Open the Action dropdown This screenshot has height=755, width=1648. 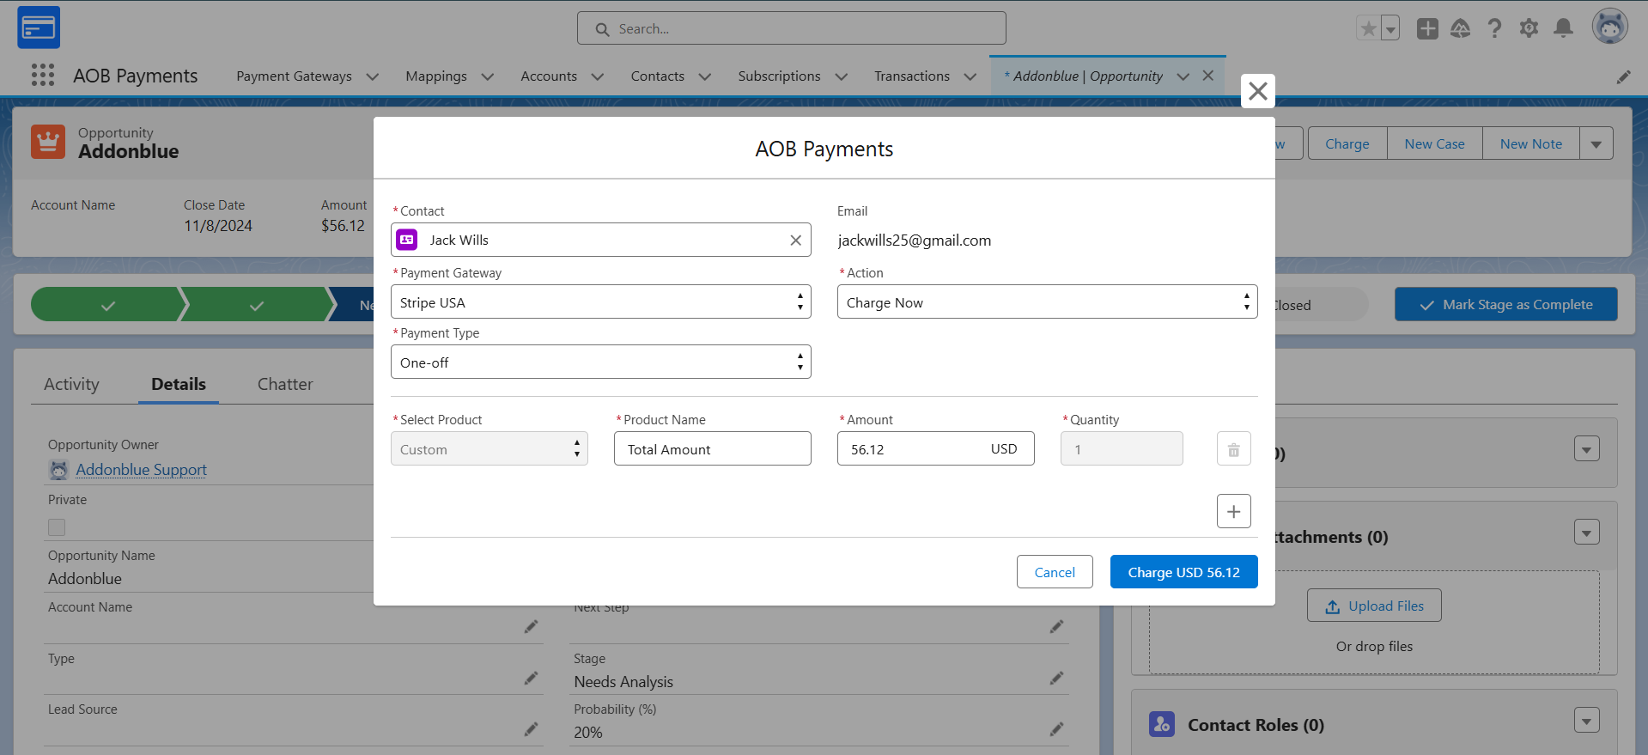(x=1047, y=302)
